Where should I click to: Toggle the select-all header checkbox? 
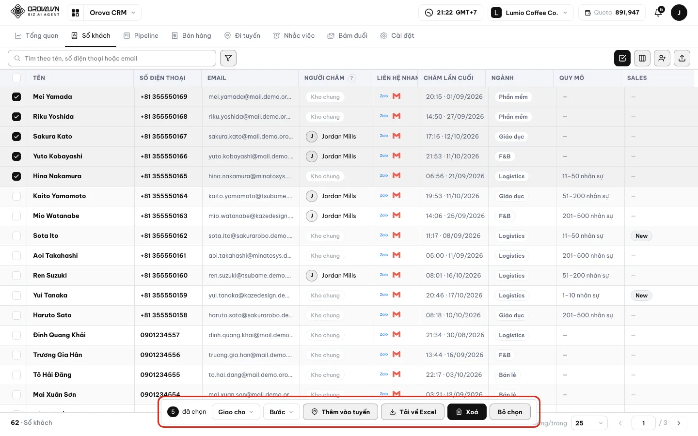pos(16,78)
